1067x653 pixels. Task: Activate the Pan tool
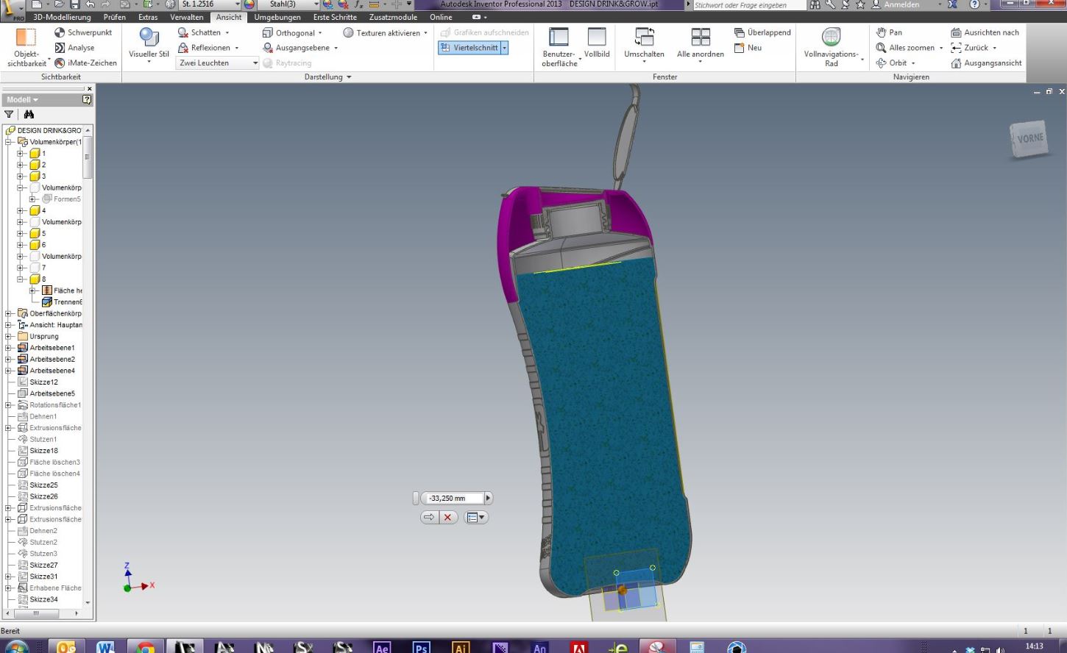tap(889, 32)
